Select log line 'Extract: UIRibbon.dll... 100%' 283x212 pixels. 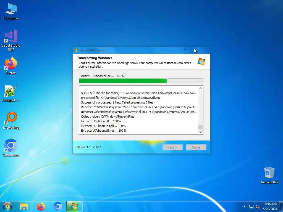pos(101,121)
